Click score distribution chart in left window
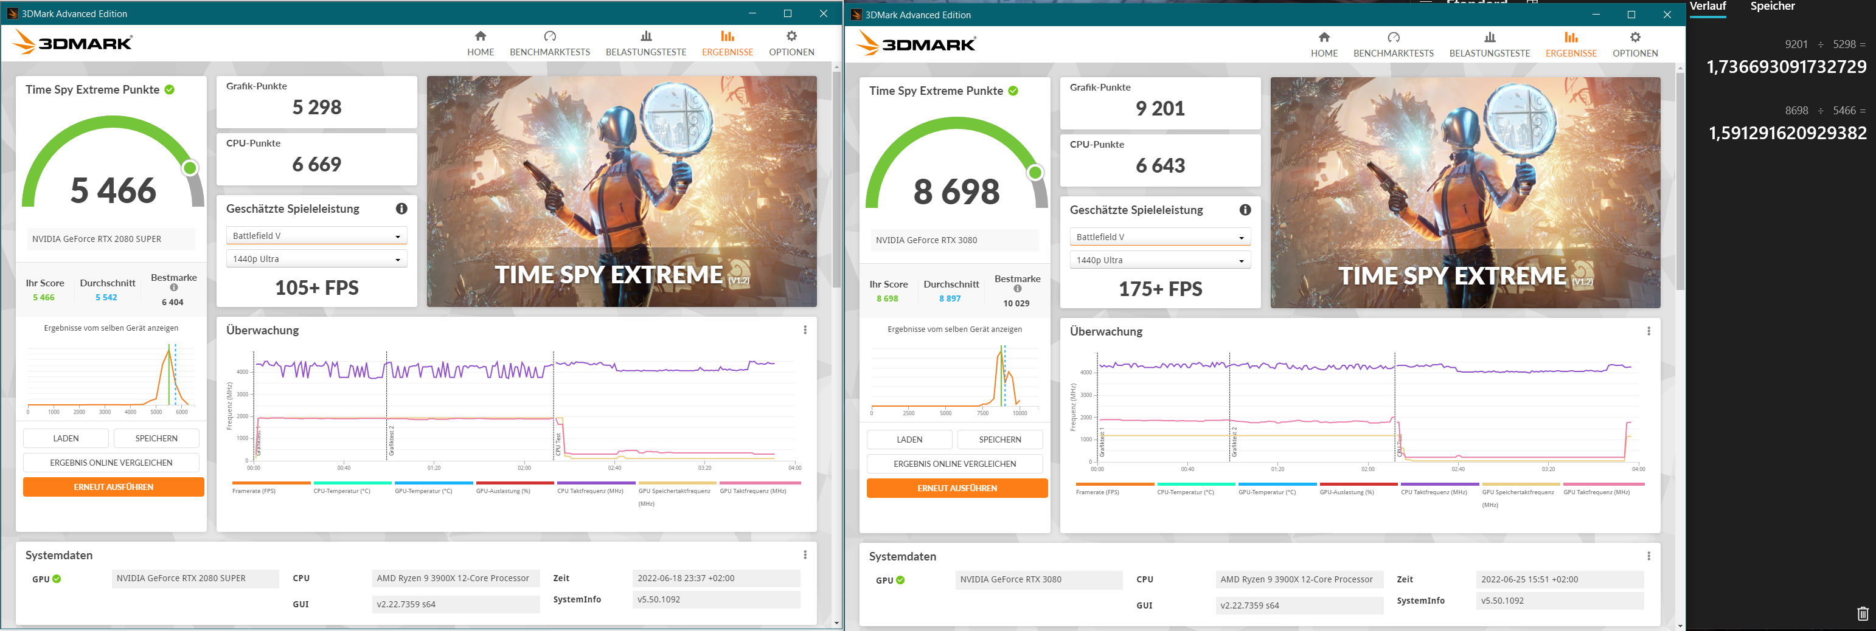Image resolution: width=1876 pixels, height=631 pixels. pyautogui.click(x=110, y=379)
